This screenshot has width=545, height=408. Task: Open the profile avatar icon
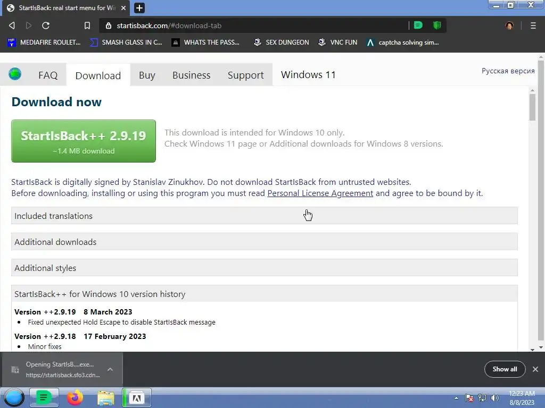[509, 25]
